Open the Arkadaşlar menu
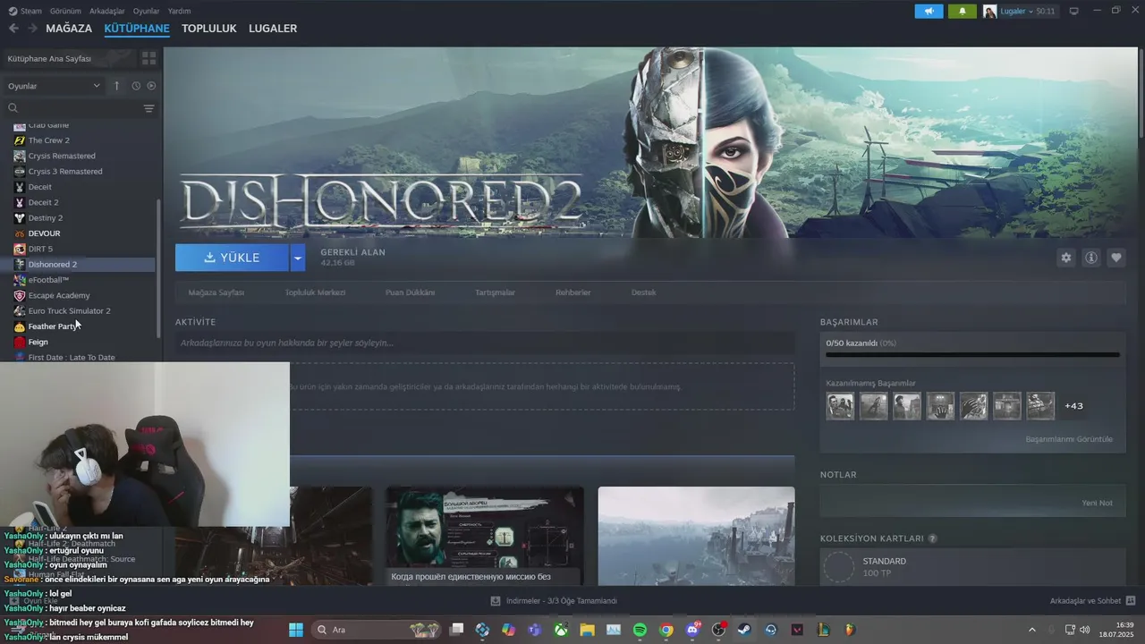This screenshot has width=1145, height=644. [106, 11]
